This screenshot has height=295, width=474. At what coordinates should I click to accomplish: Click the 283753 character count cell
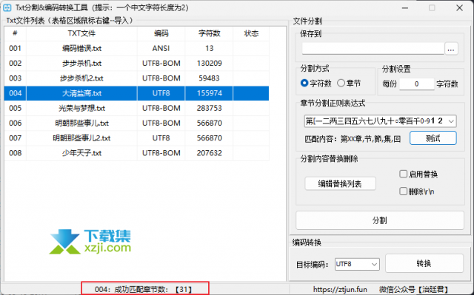click(209, 108)
